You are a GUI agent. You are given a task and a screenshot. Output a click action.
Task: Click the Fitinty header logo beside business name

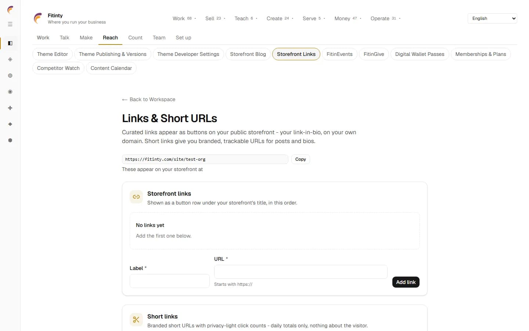38,18
